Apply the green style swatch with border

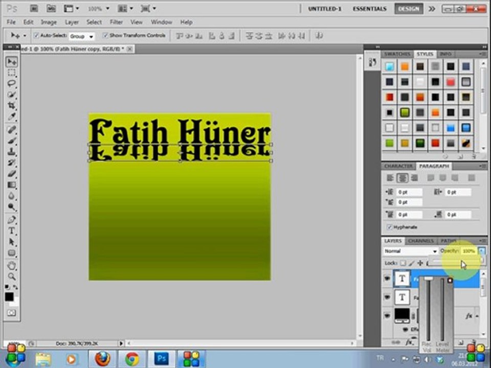click(405, 112)
